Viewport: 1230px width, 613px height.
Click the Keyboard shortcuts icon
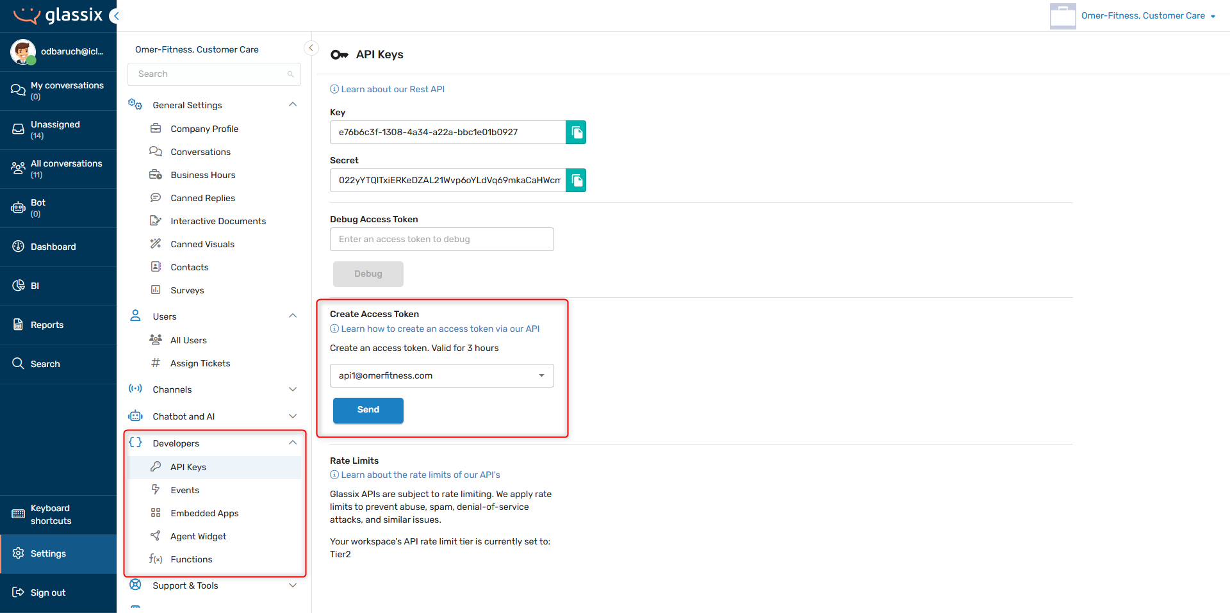pyautogui.click(x=18, y=514)
